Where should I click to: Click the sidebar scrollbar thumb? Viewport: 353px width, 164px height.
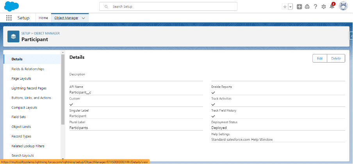[x=63, y=89]
